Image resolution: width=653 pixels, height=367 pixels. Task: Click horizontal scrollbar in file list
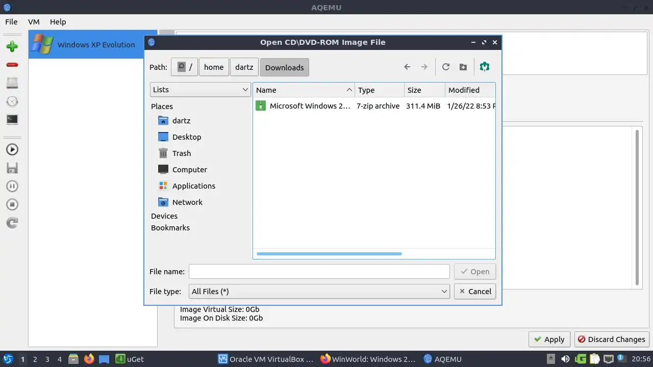click(329, 253)
